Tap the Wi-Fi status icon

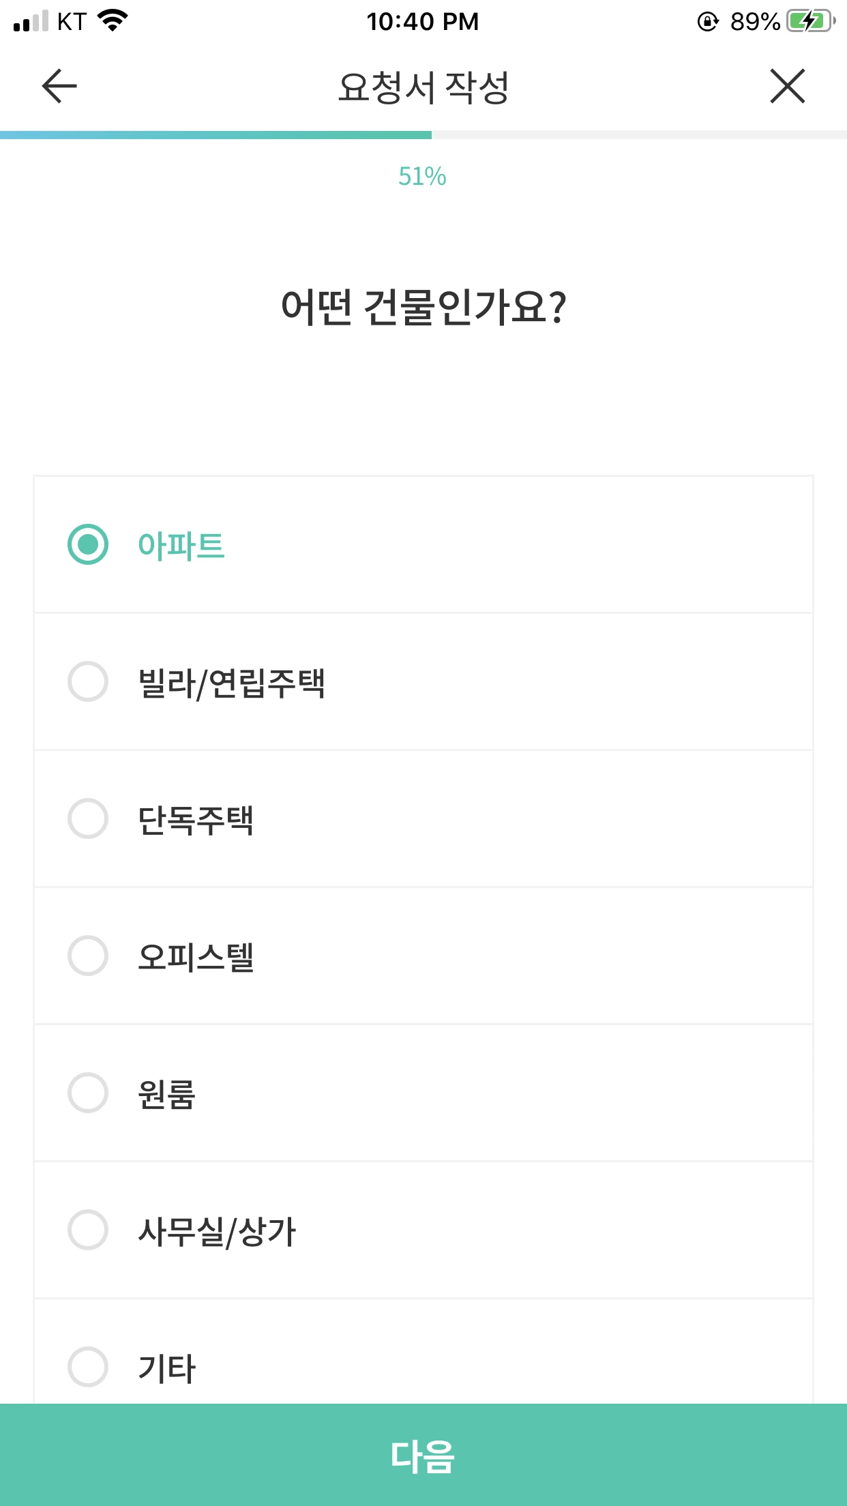(x=113, y=21)
